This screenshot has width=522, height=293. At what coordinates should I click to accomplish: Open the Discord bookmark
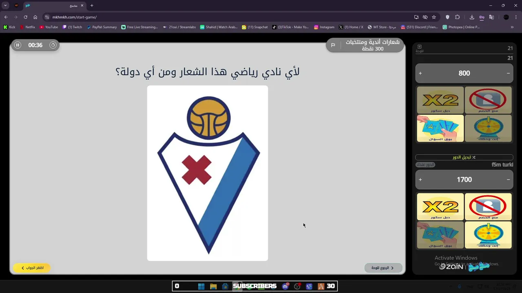(420, 27)
